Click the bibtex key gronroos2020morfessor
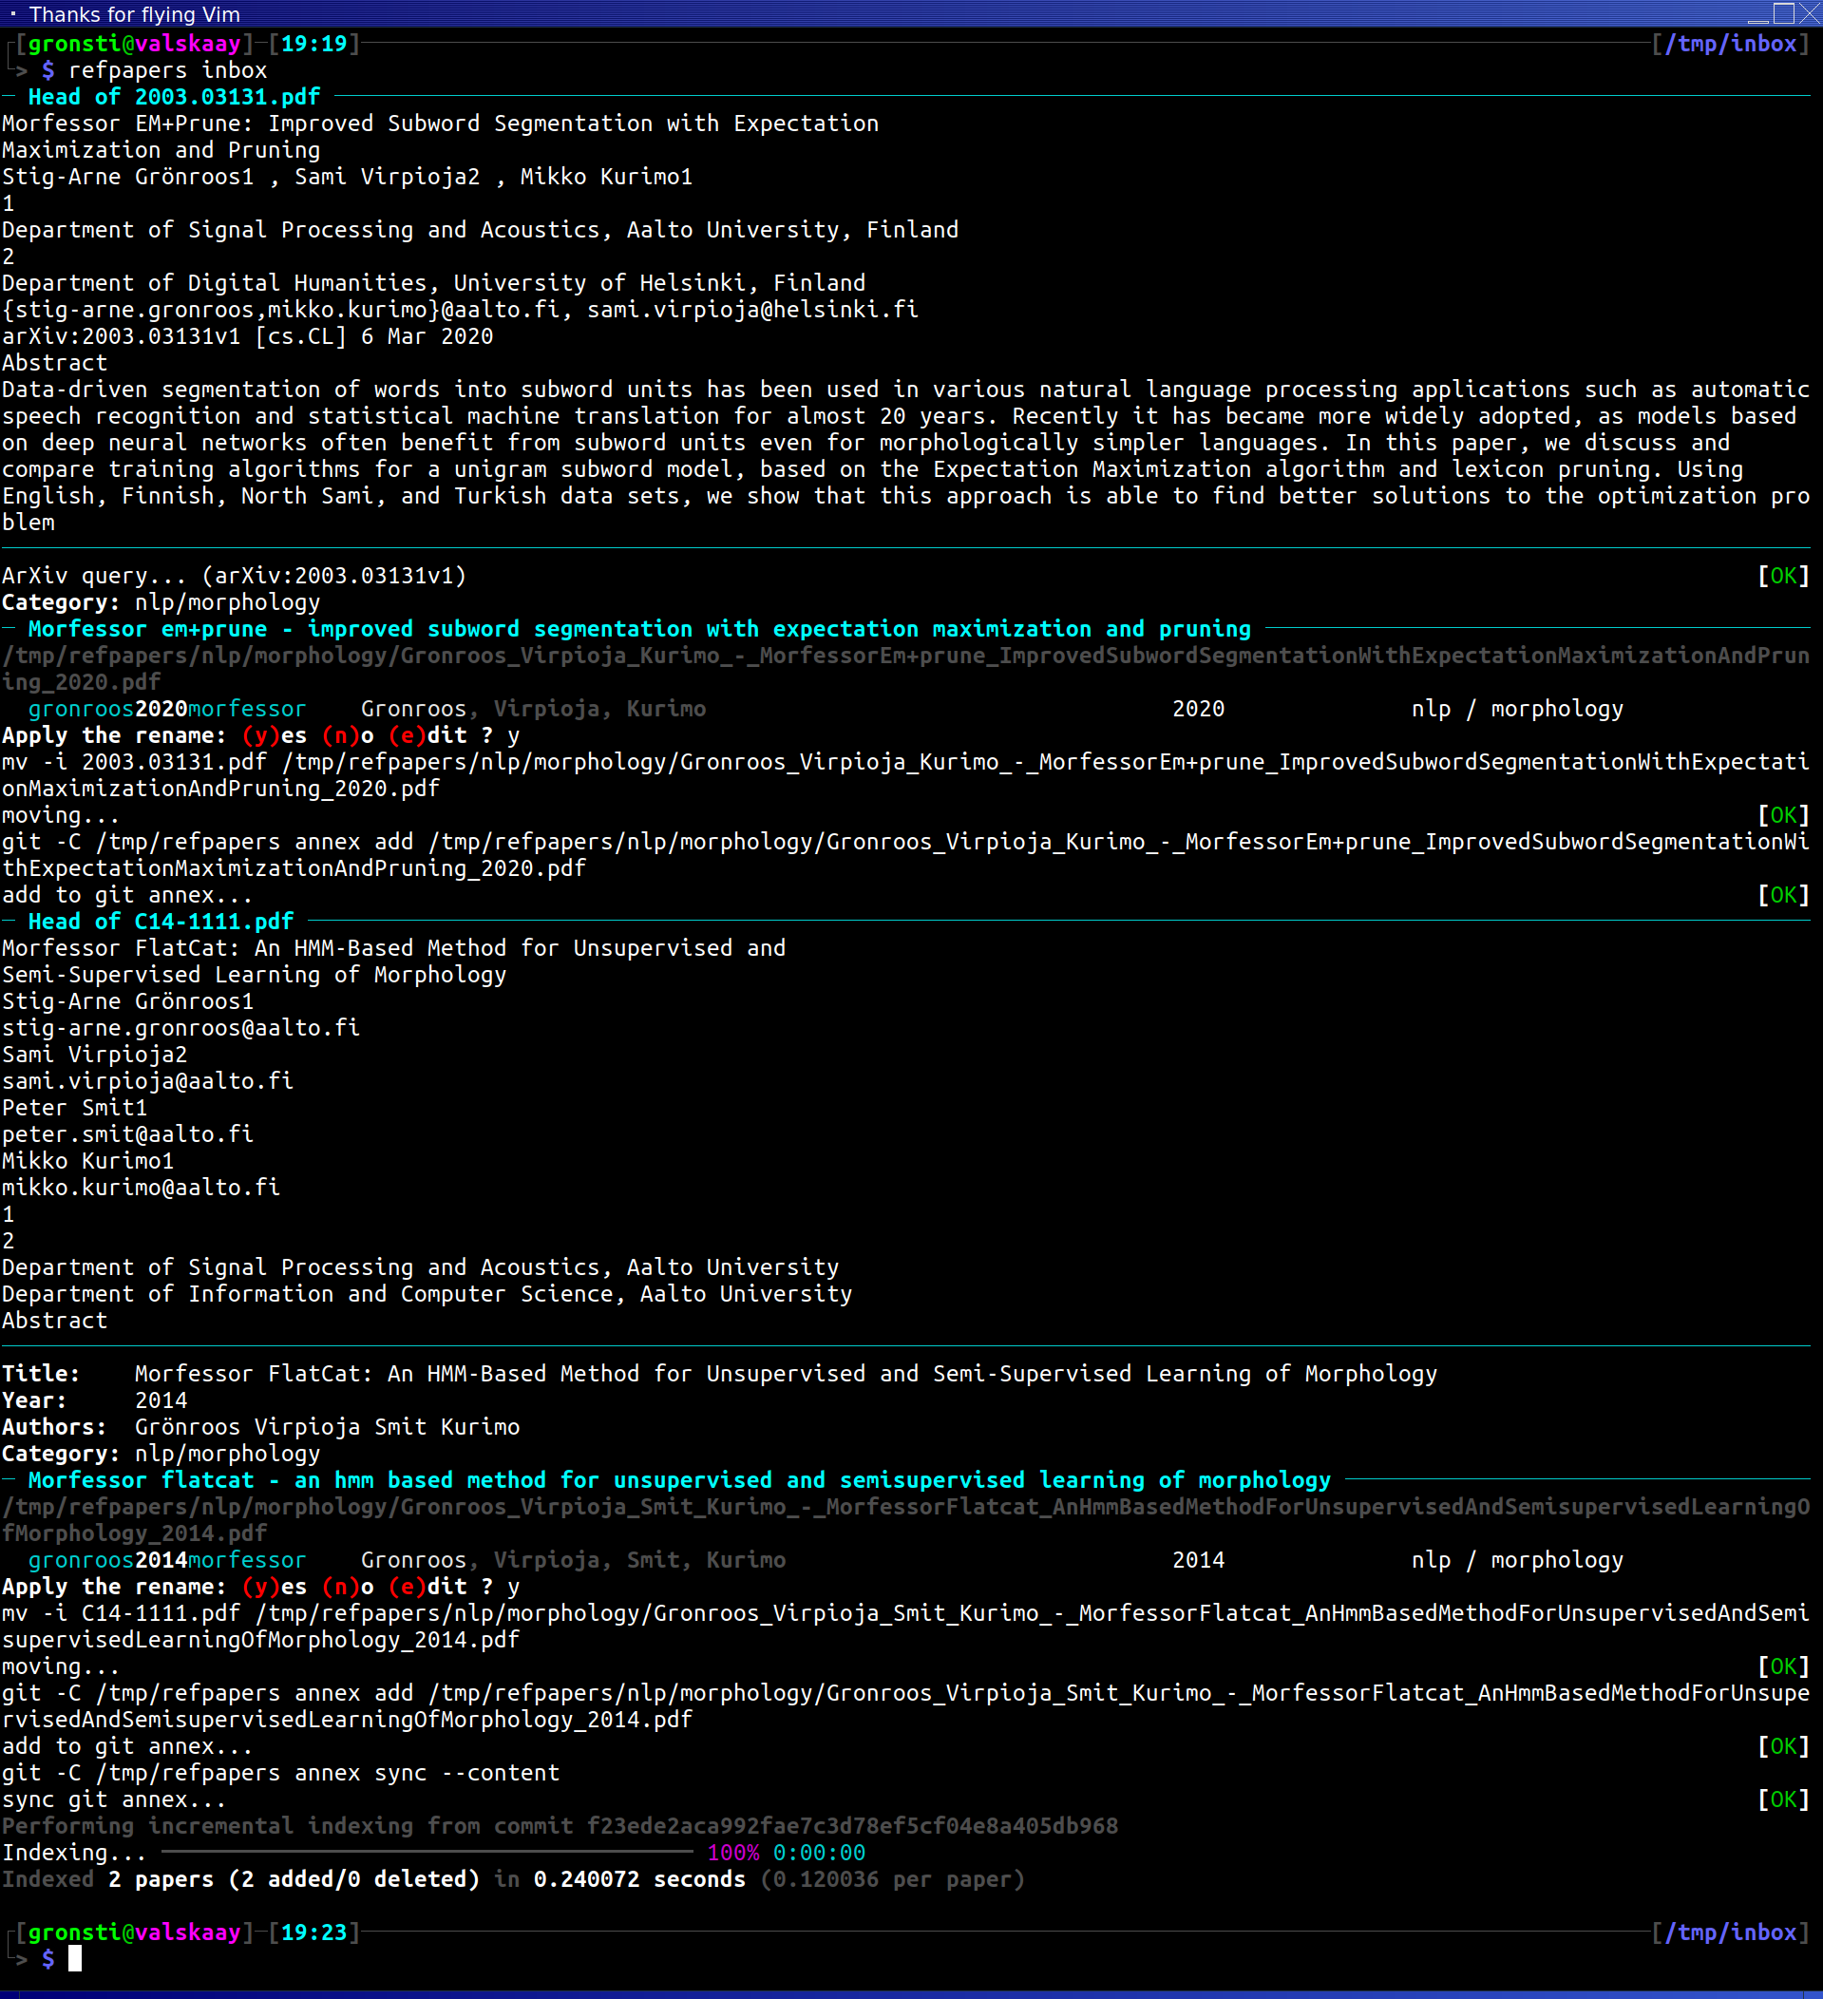1823x1999 pixels. tap(167, 709)
